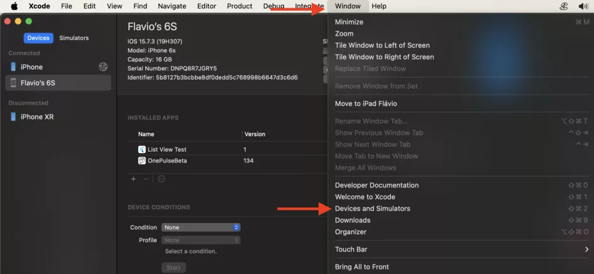Open the Condition dropdown set to None
Screen dimensions: 594x274
(201, 228)
